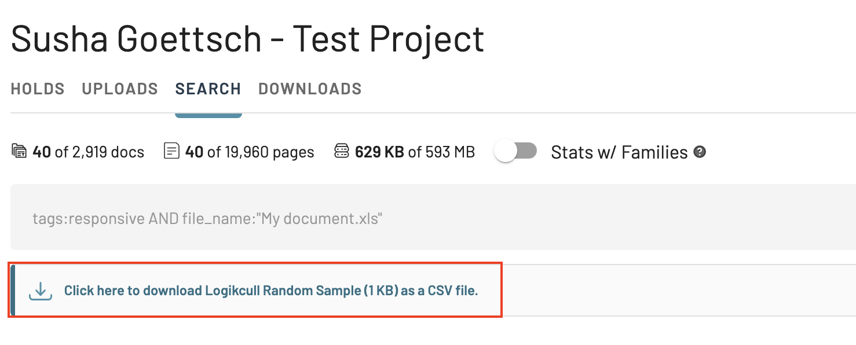Open the question mark help icon

pos(700,152)
